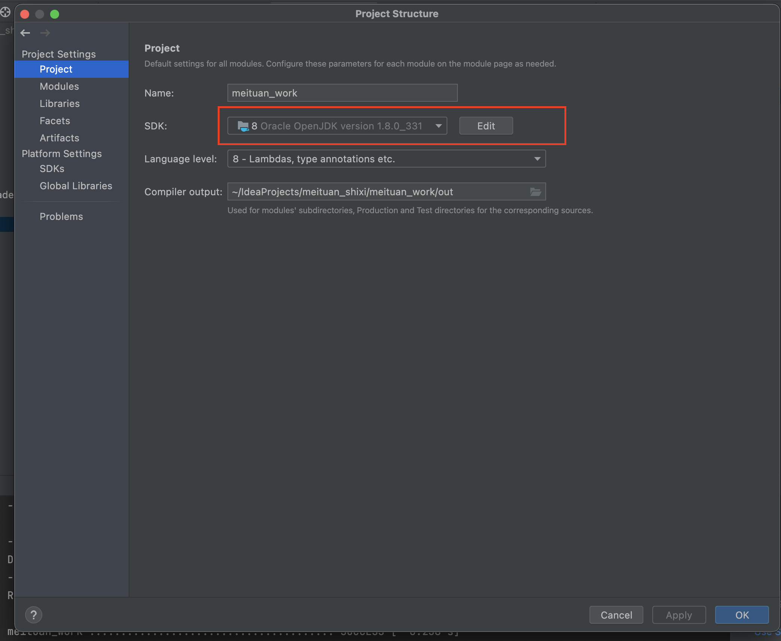This screenshot has height=641, width=781.
Task: Open SDKs under Platform Settings
Action: point(52,169)
